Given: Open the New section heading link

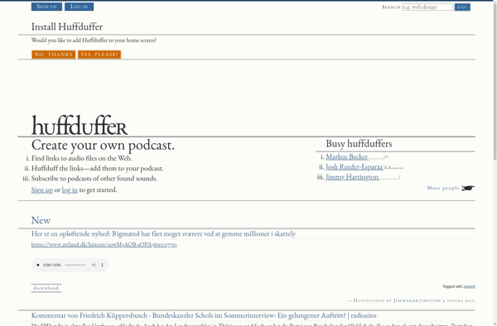Looking at the screenshot, I should [x=41, y=220].
